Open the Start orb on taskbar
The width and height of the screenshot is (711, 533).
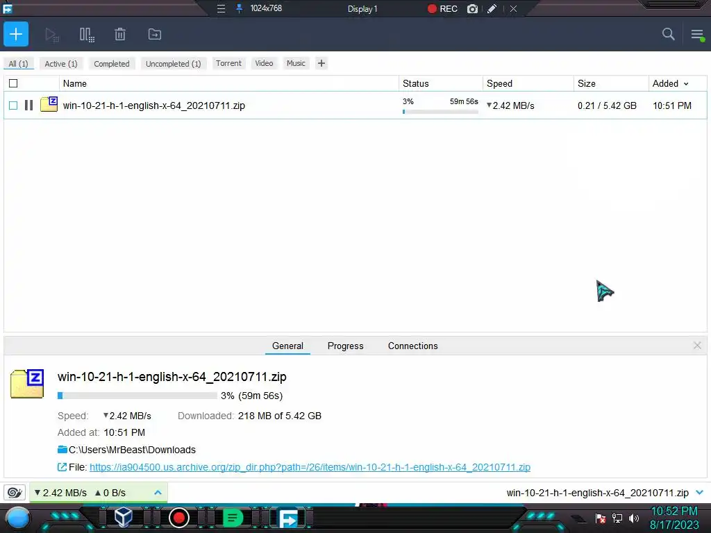pos(18,518)
